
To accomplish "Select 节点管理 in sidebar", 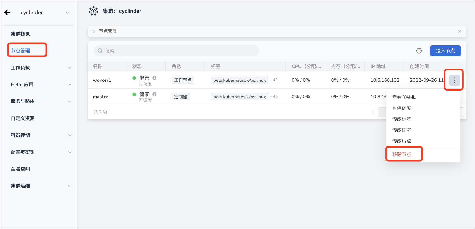I will point(20,51).
